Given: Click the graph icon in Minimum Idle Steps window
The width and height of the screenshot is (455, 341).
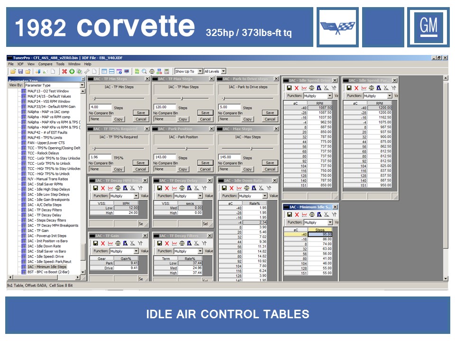Looking at the screenshot, I should (304, 215).
